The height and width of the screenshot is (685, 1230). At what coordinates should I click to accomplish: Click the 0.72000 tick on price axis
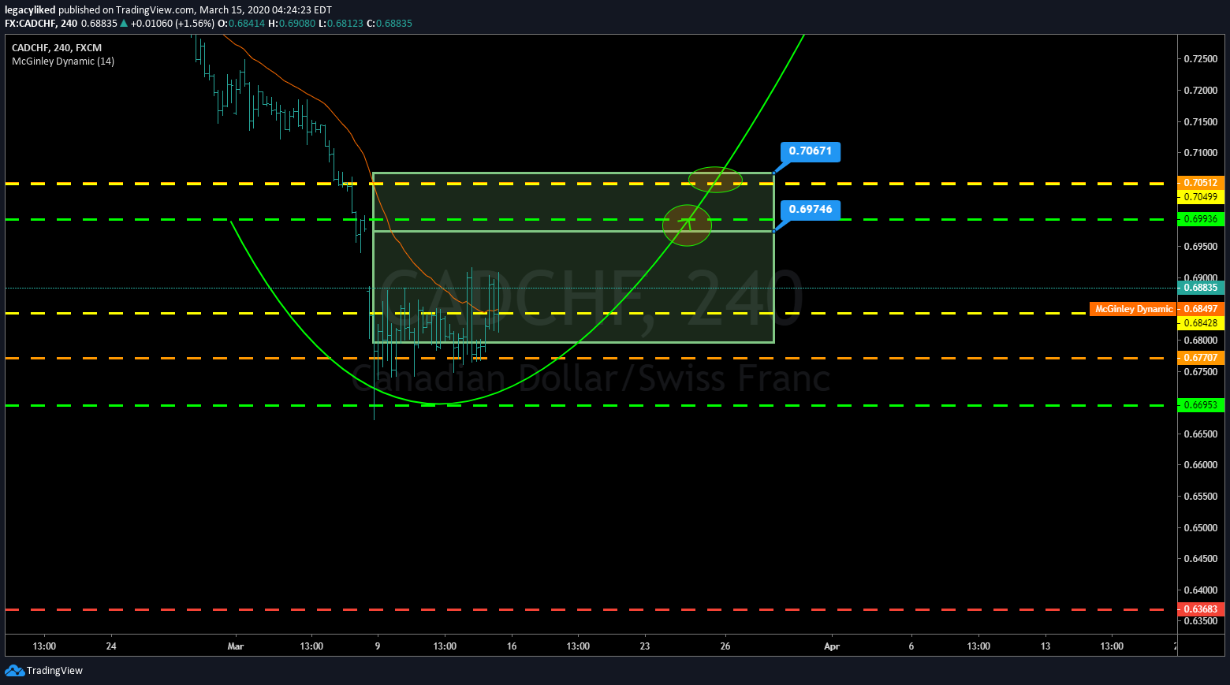click(1200, 91)
